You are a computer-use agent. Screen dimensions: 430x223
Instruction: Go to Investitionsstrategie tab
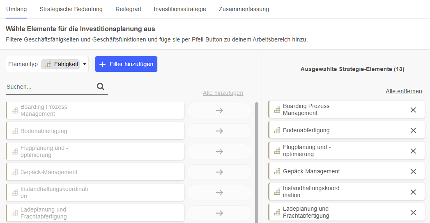click(x=180, y=9)
